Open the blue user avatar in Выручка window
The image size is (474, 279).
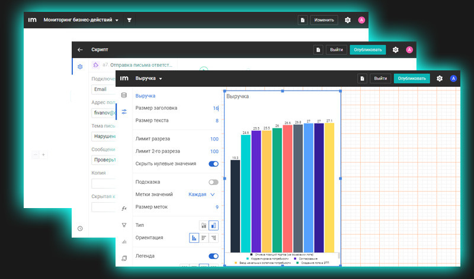[x=453, y=79]
